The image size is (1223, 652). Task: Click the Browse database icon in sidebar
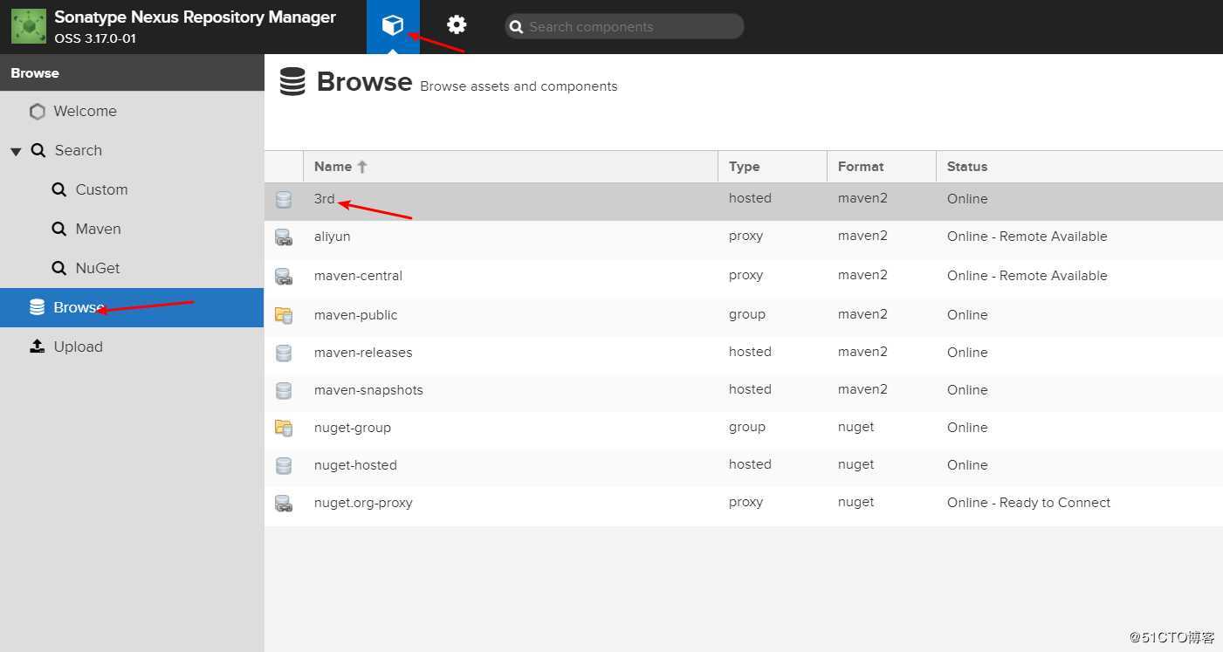(37, 307)
